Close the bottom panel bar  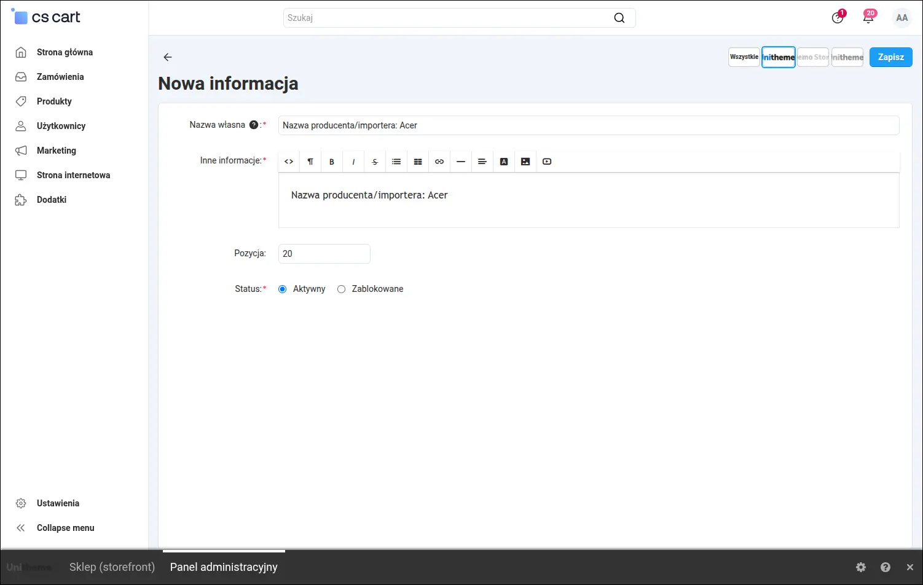pyautogui.click(x=910, y=567)
